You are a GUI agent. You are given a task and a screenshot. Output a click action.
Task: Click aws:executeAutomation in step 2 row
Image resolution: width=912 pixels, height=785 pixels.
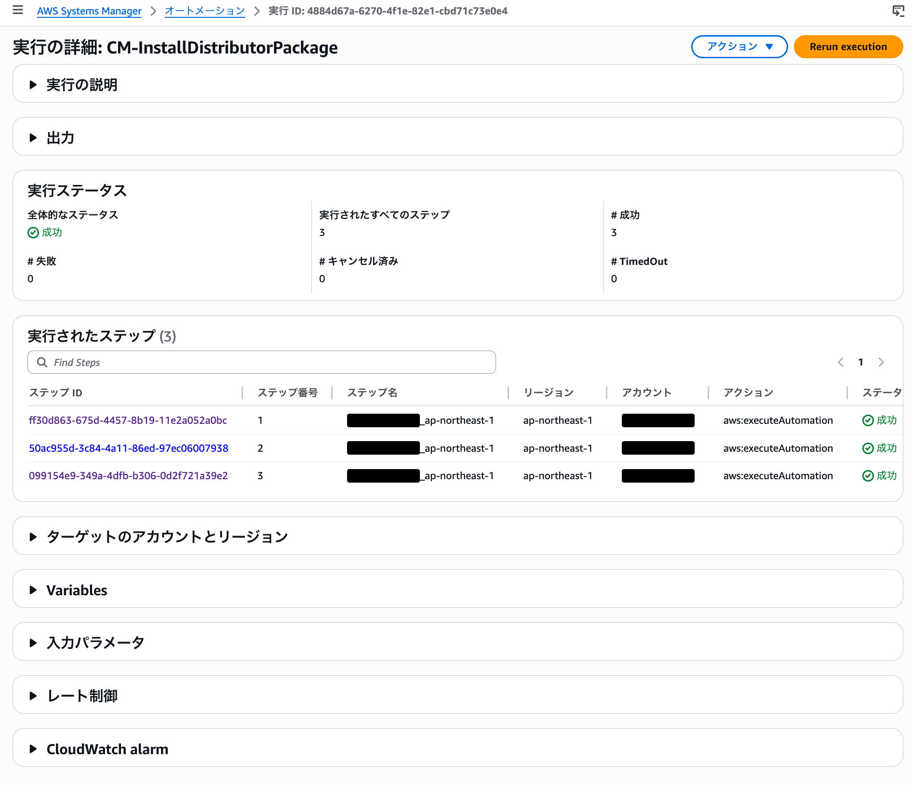pos(778,448)
